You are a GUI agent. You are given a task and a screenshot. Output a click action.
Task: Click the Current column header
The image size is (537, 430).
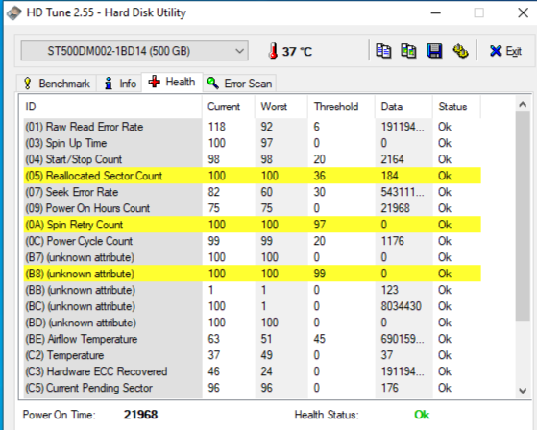(x=229, y=107)
